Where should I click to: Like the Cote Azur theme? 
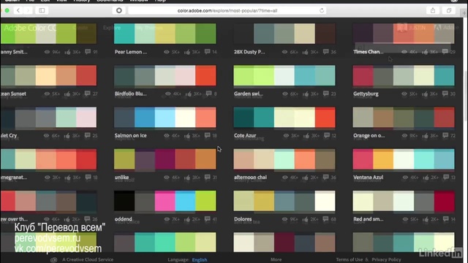tap(306, 136)
